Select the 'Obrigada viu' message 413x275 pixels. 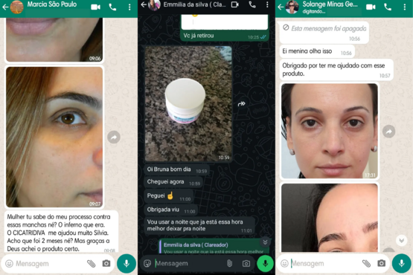(x=170, y=210)
